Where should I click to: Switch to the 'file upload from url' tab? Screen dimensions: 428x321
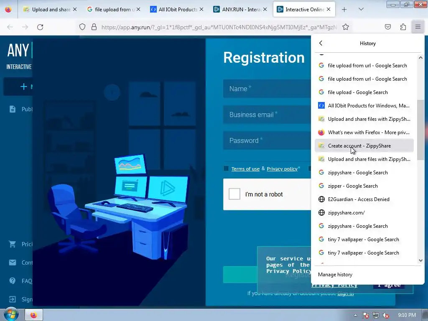113,9
